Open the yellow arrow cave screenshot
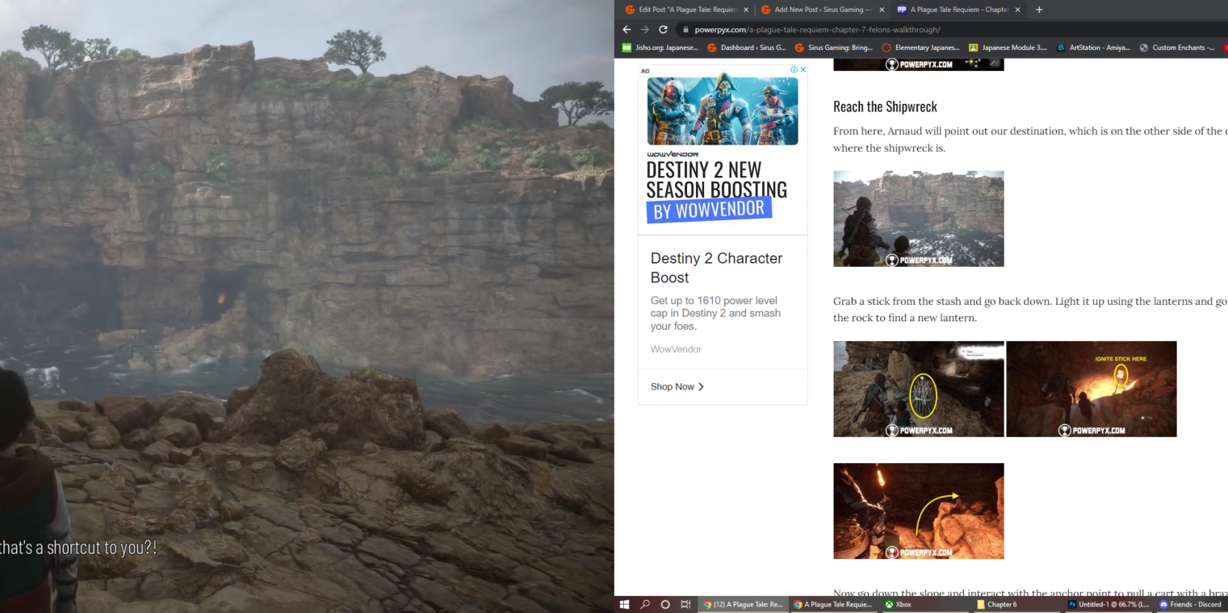Screen dimensions: 1228x613 point(918,511)
